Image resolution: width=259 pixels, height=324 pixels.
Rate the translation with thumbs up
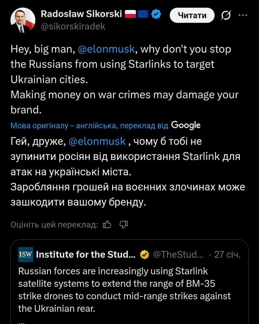pos(107,224)
